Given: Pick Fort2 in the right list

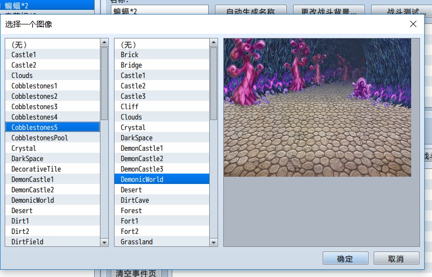Looking at the screenshot, I should 162,231.
